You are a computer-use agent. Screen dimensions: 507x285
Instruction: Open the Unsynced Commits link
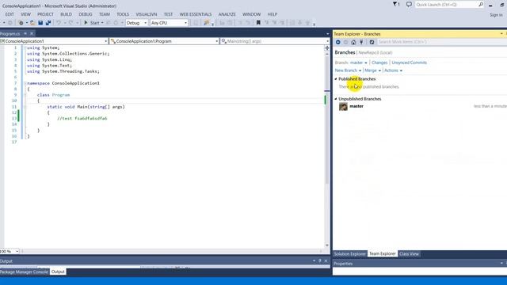point(409,63)
